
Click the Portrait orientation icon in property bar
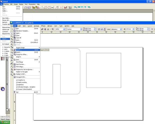(99, 29)
